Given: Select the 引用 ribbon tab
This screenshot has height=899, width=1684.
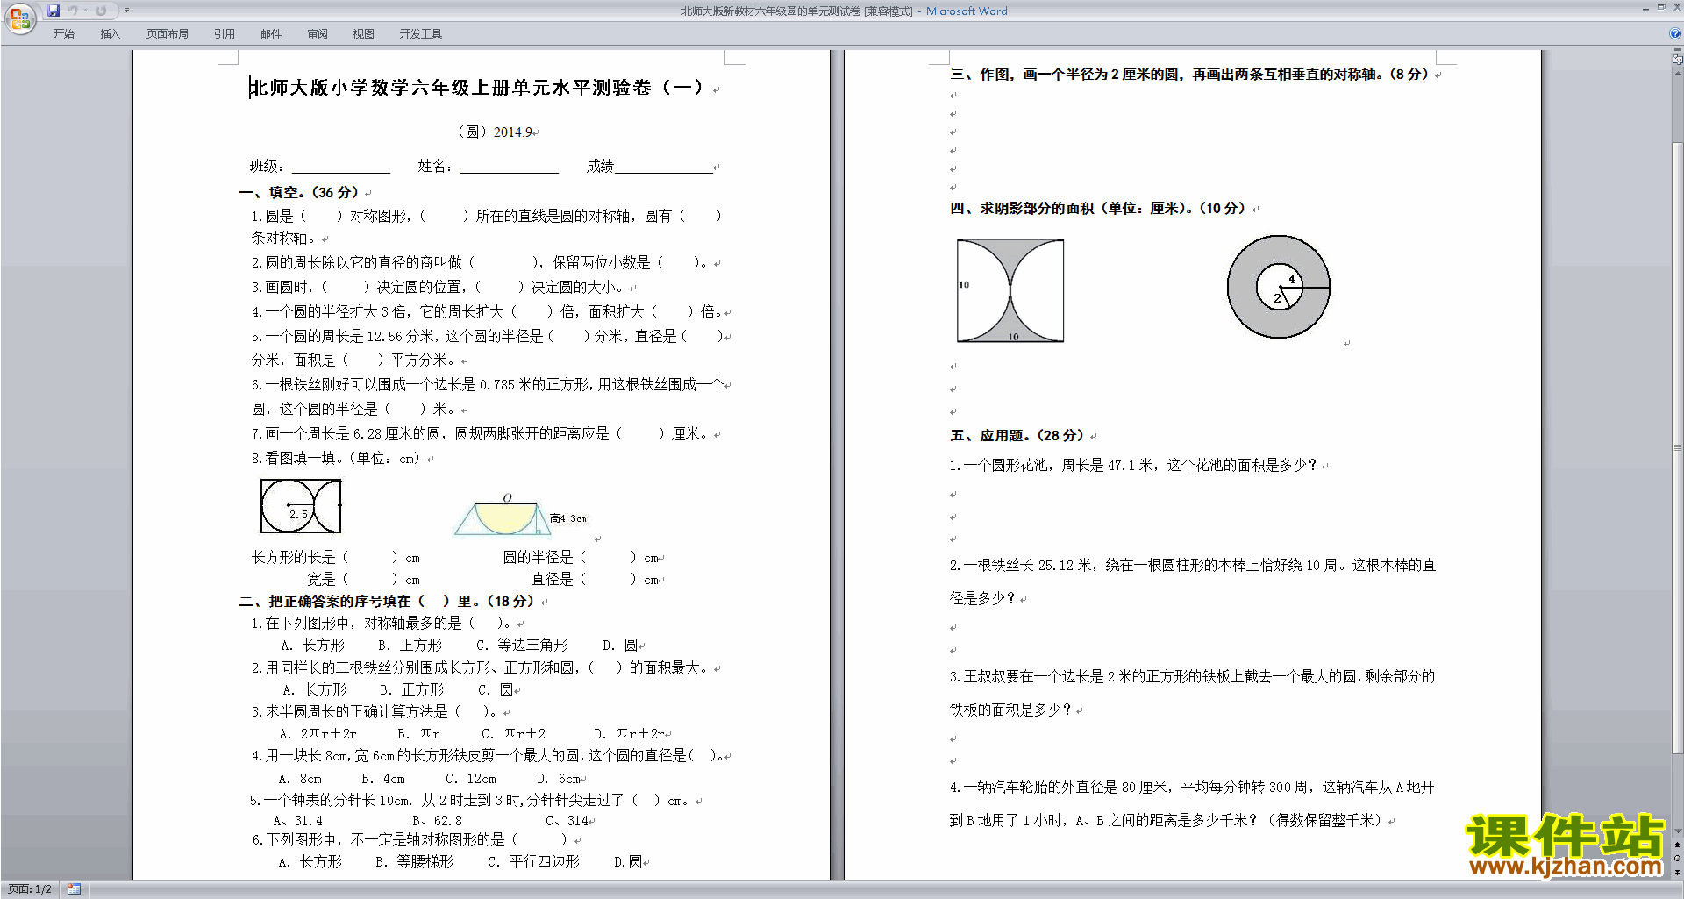Looking at the screenshot, I should click(x=225, y=34).
